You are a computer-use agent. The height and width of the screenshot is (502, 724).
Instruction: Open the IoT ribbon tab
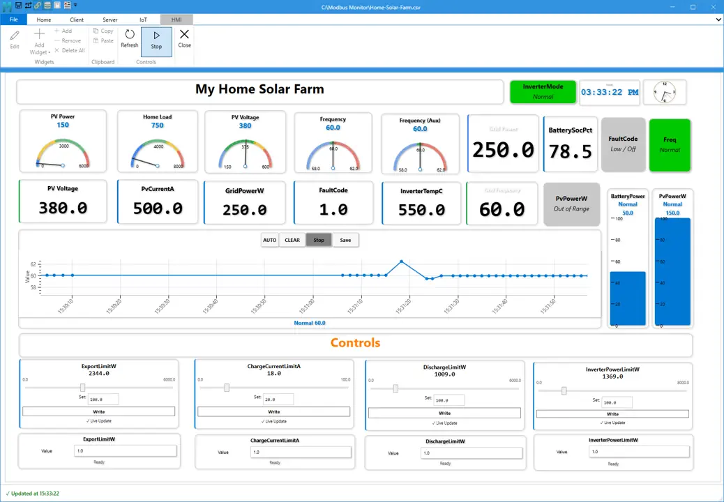point(143,20)
